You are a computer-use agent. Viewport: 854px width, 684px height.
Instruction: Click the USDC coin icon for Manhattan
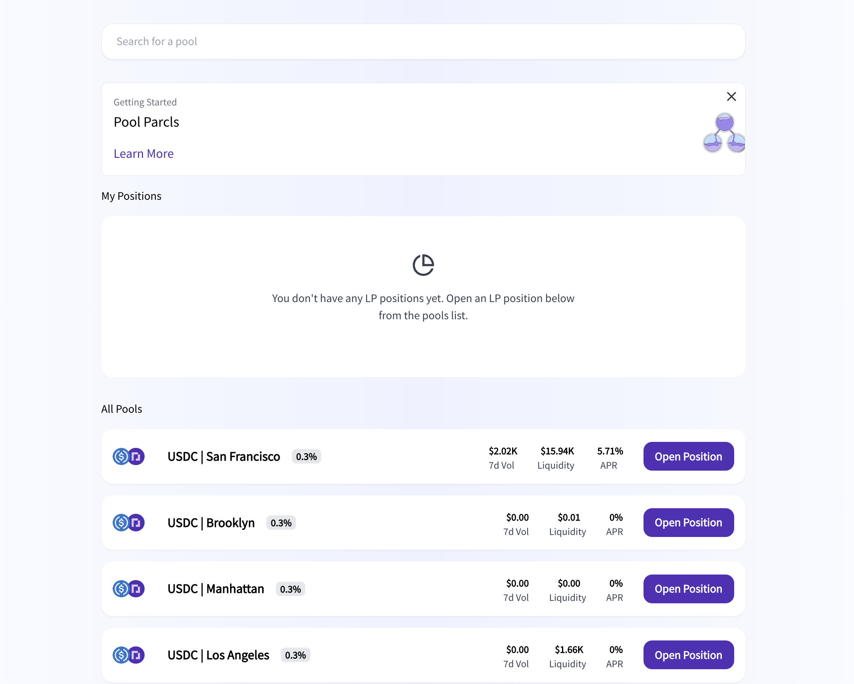click(121, 589)
